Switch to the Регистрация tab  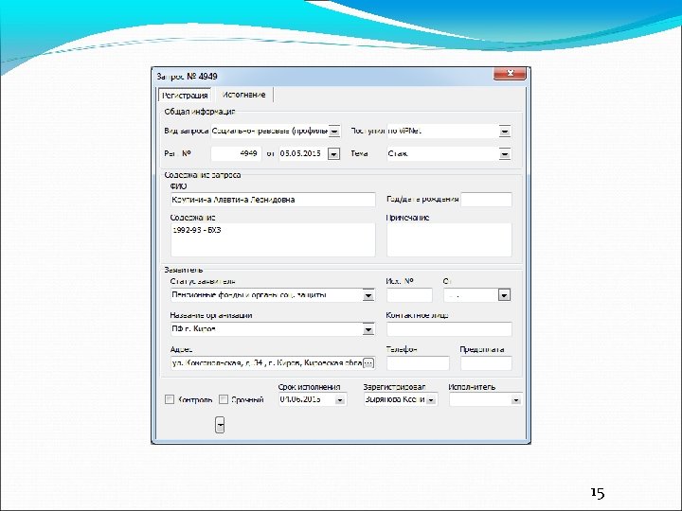click(x=185, y=96)
